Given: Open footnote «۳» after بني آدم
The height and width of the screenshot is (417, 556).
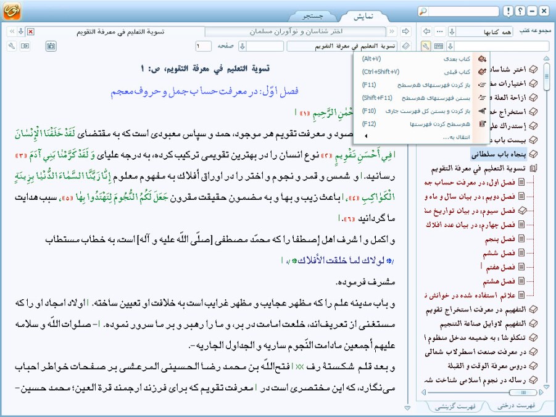Looking at the screenshot, I should pyautogui.click(x=22, y=155).
